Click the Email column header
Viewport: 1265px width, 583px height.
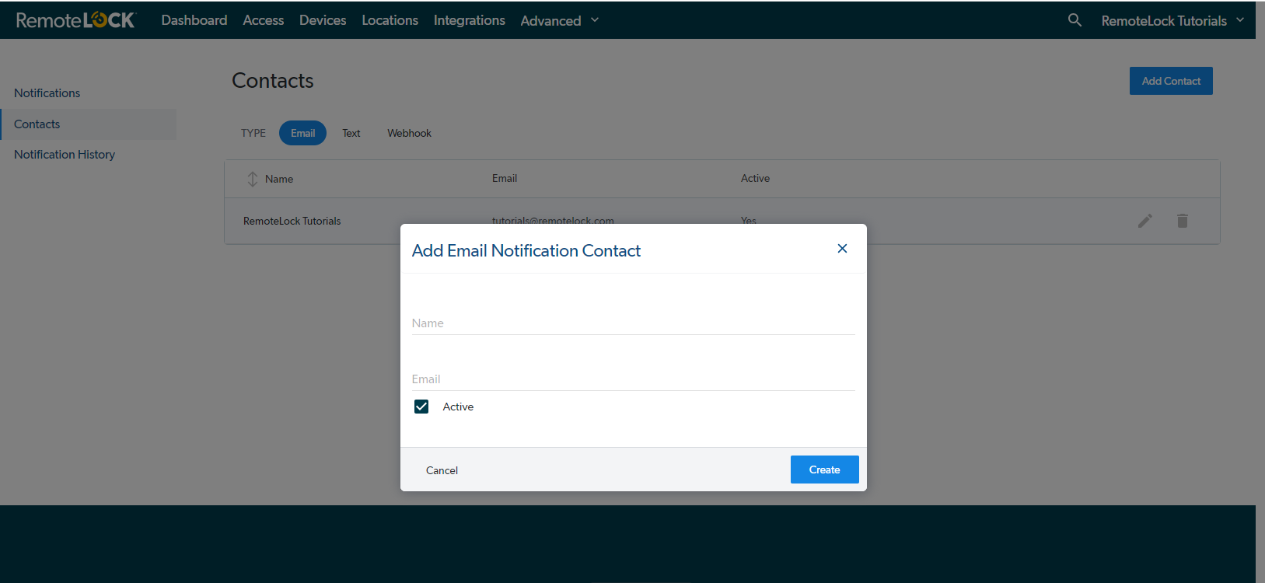tap(505, 178)
